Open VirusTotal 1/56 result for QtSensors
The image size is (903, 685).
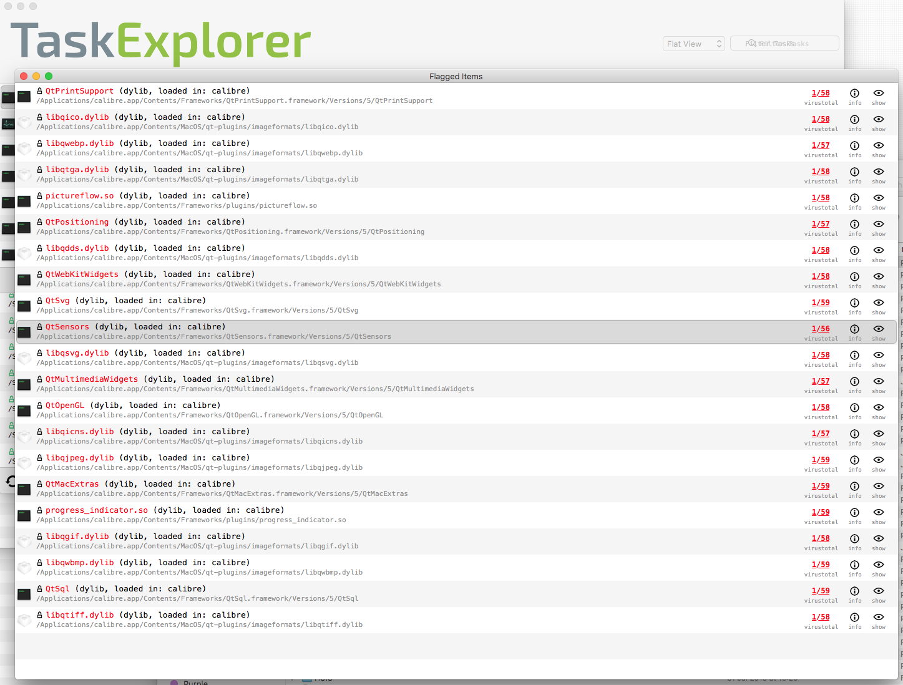point(821,329)
